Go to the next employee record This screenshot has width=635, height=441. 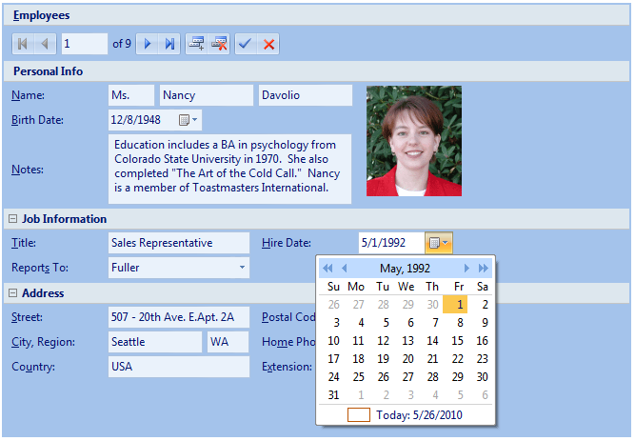pyautogui.click(x=148, y=44)
